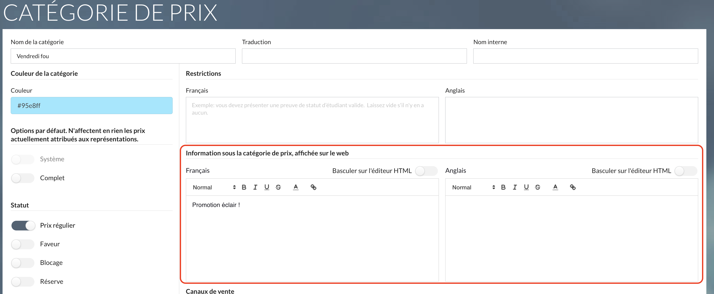Focus the Nom interne input field
The height and width of the screenshot is (294, 714).
pyautogui.click(x=585, y=56)
